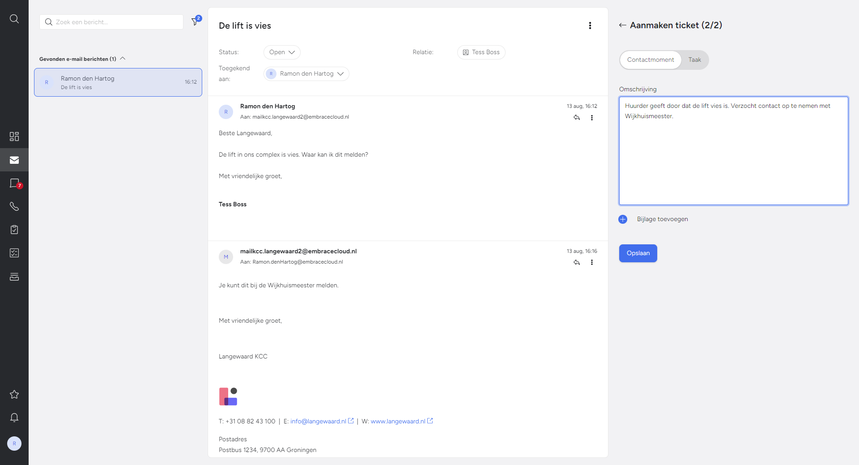Screen dimensions: 859x465
Task: Open options menu for the 16:16 reply
Action: pyautogui.click(x=592, y=262)
